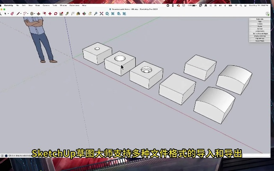Screen dimensions: 274x171
Task: Expand the Shadow Settings panel
Action: click(x=260, y=36)
